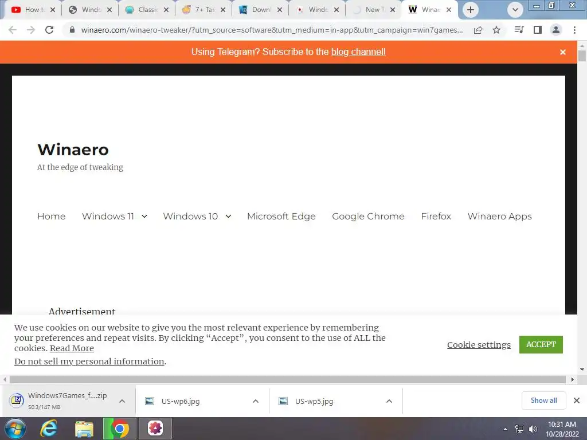Close the How to YouTube tab
Screen dimensions: 587x440
pos(53,10)
